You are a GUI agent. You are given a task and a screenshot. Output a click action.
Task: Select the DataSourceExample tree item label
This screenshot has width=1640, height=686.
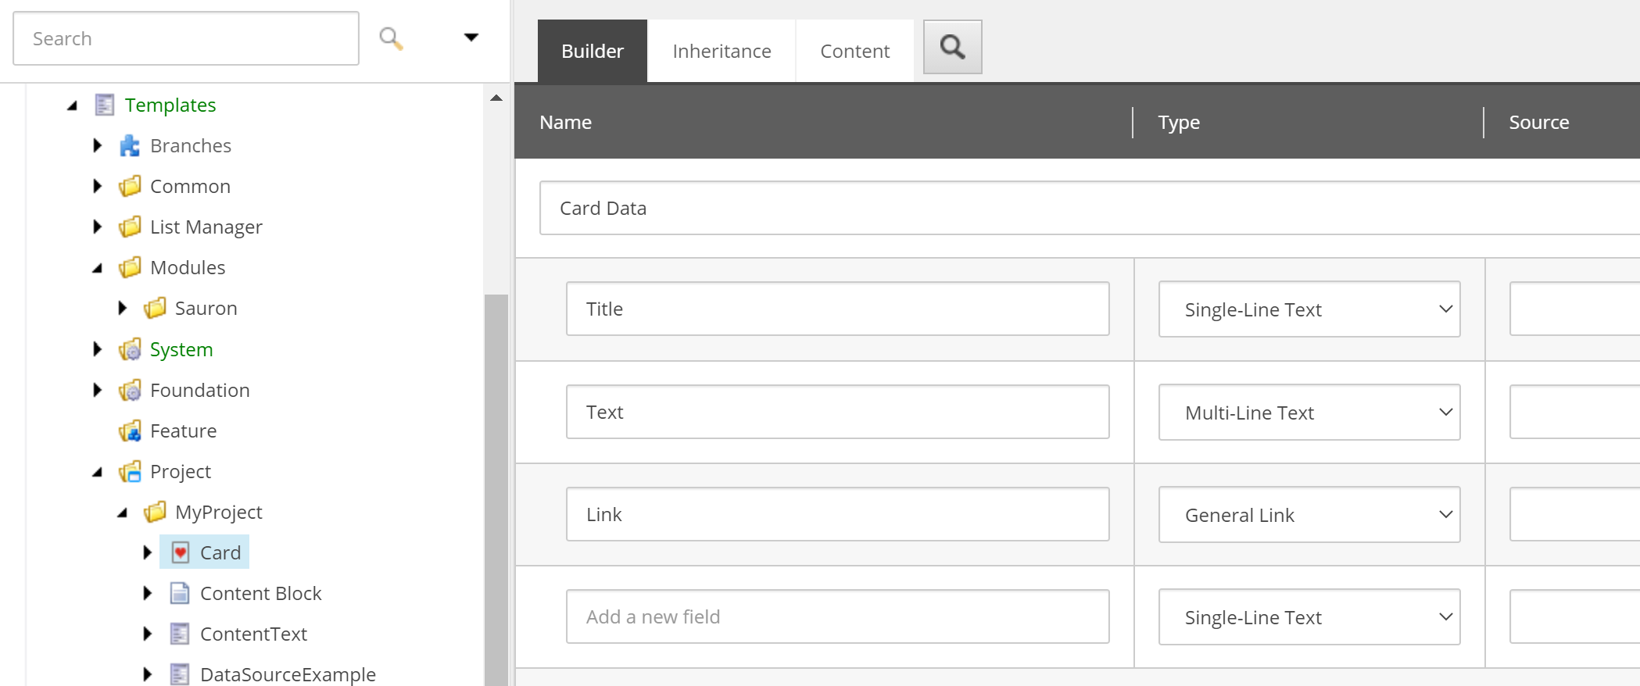[x=288, y=674]
